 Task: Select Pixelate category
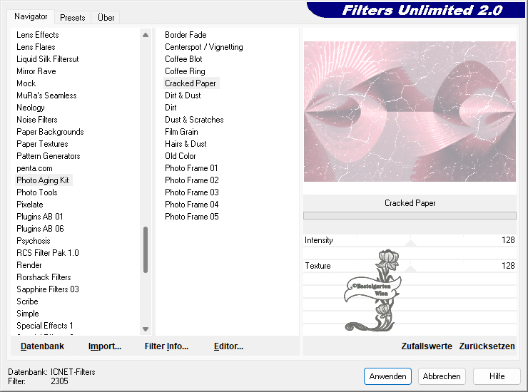30,205
